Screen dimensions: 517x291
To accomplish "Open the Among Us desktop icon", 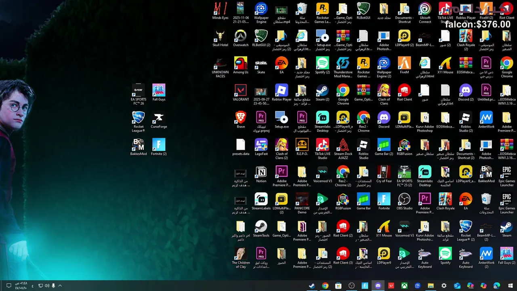I will point(241,65).
